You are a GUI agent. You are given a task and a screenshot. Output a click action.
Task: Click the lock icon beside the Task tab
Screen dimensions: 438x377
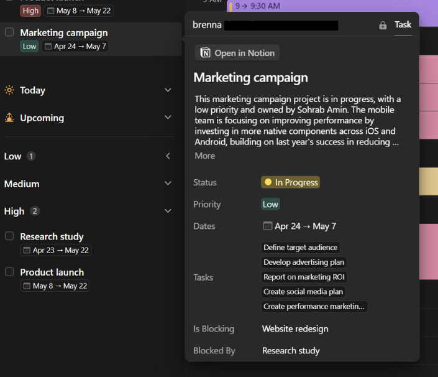coord(383,25)
